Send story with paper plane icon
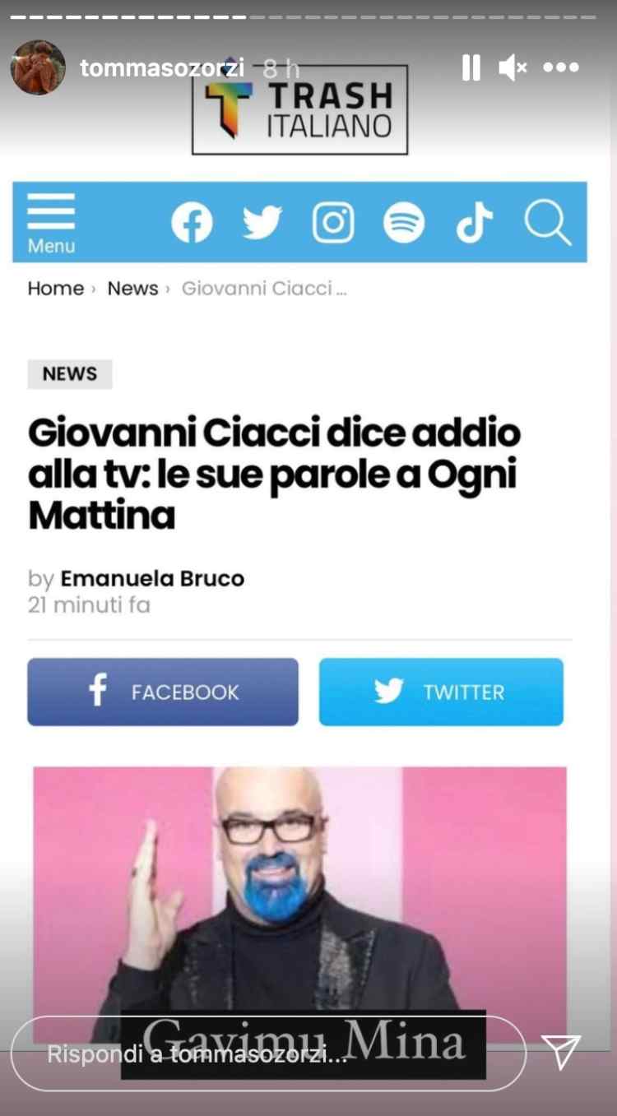 tap(563, 1052)
